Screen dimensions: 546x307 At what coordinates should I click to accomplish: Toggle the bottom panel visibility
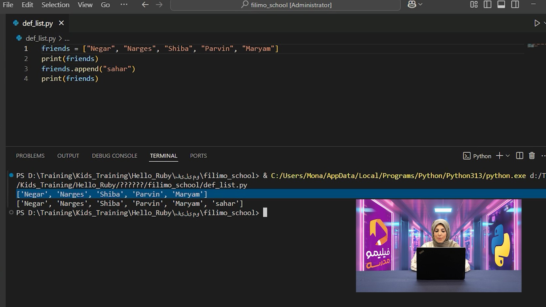(x=501, y=5)
